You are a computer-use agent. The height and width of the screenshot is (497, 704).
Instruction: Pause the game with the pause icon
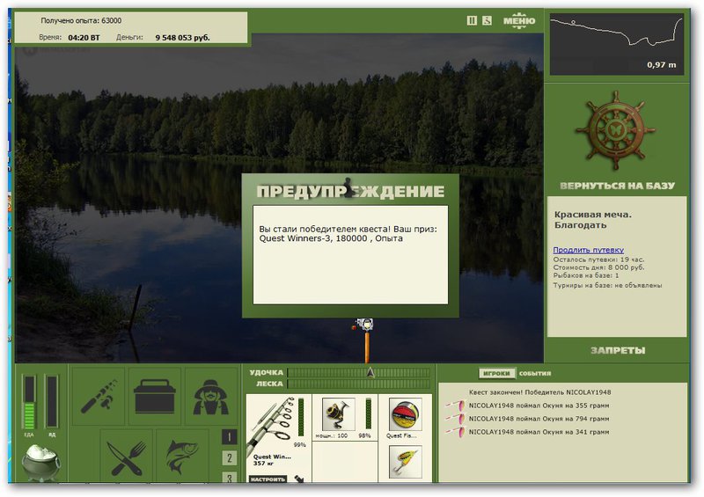(x=472, y=20)
